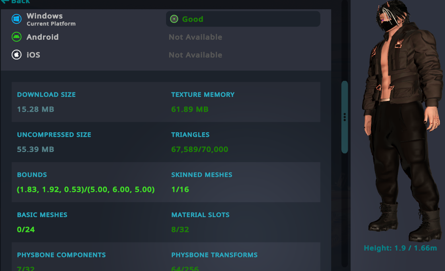Click iOS's Not Available status
The image size is (445, 271).
(x=195, y=55)
